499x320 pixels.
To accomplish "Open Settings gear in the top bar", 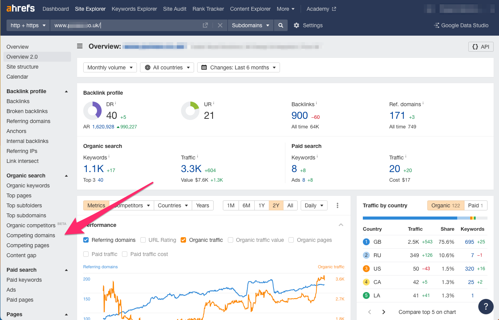I will coord(308,25).
